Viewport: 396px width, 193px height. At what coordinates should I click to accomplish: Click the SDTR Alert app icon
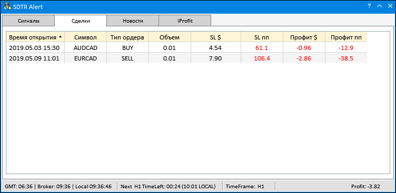pyautogui.click(x=7, y=6)
